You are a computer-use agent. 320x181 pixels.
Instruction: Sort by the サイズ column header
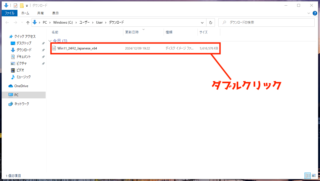coord(203,32)
